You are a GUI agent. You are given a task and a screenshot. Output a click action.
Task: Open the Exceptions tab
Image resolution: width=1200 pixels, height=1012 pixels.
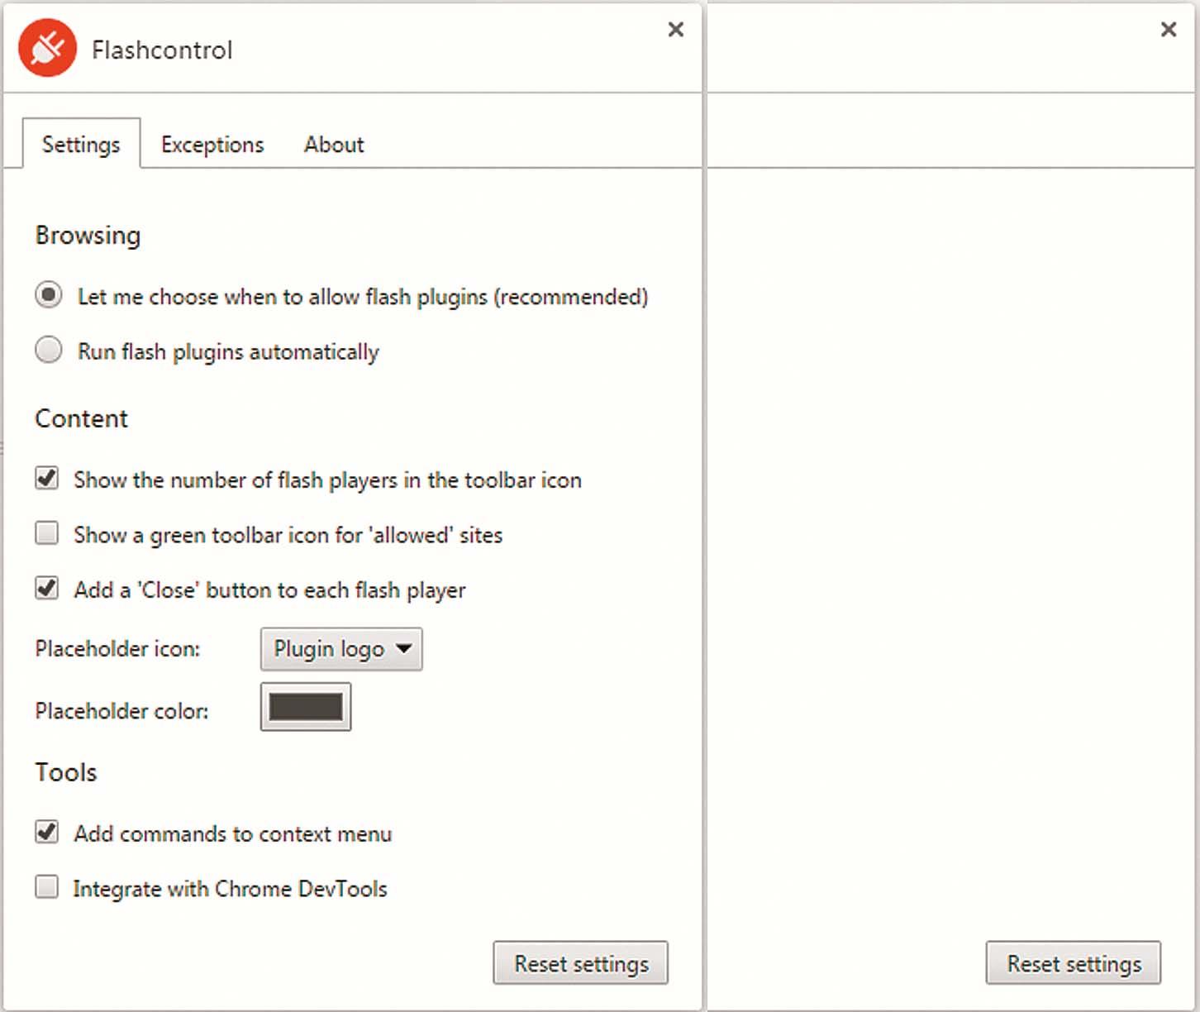pyautogui.click(x=212, y=145)
